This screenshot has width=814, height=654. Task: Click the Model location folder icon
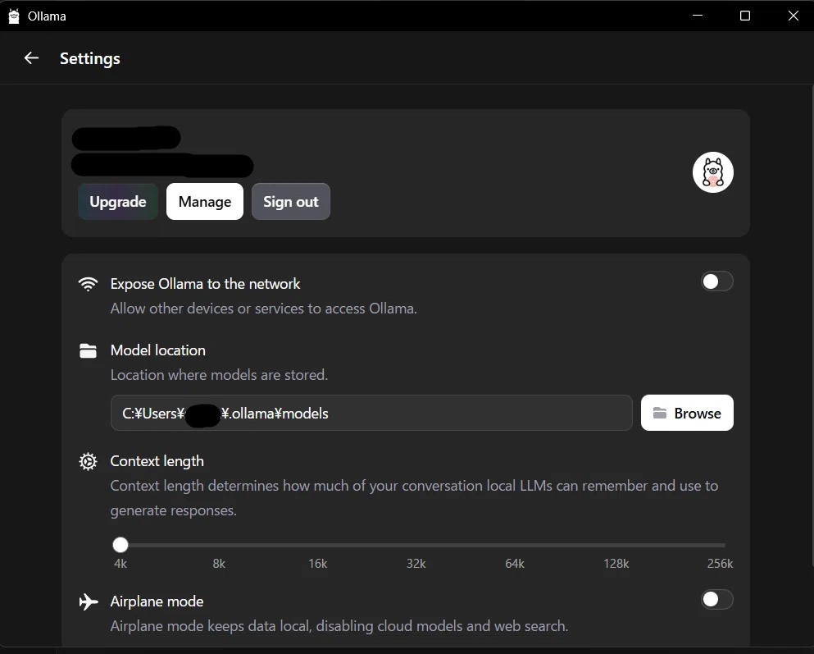[x=88, y=350]
